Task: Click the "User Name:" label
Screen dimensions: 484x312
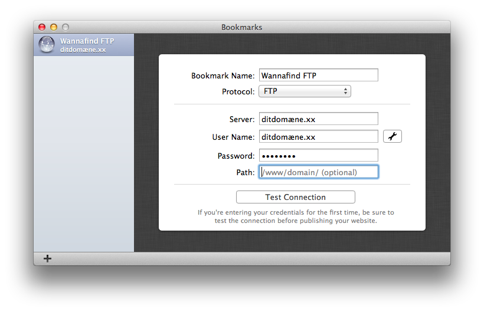Action: (x=233, y=137)
